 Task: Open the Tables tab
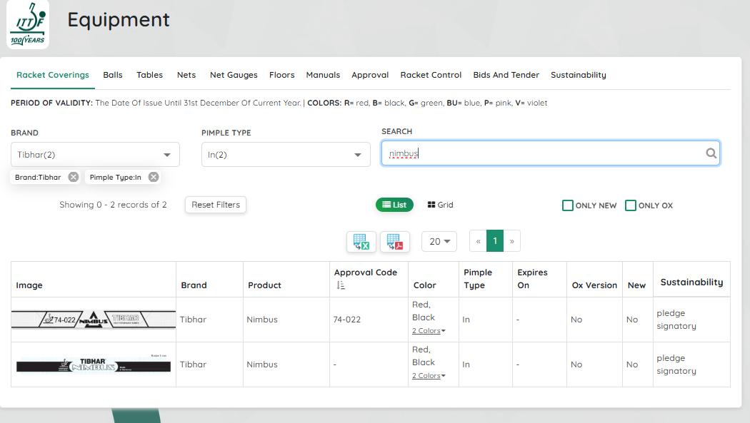pyautogui.click(x=150, y=75)
